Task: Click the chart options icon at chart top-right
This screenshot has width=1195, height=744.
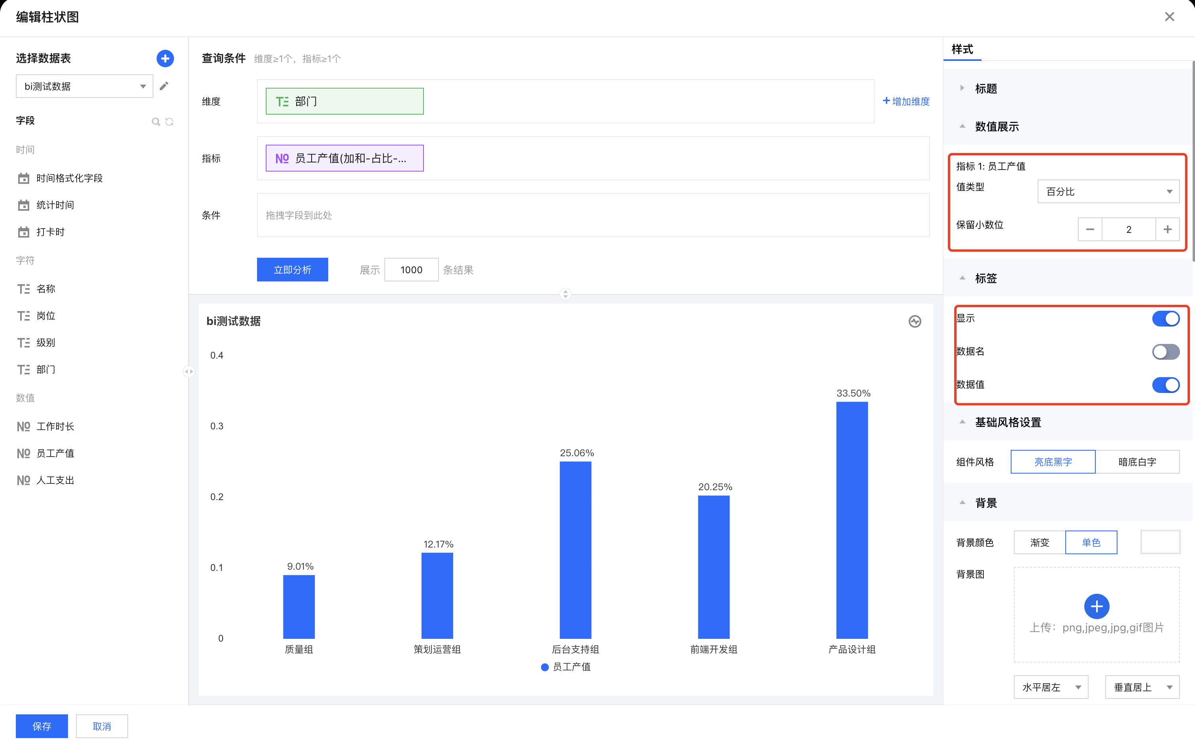Action: pyautogui.click(x=915, y=321)
